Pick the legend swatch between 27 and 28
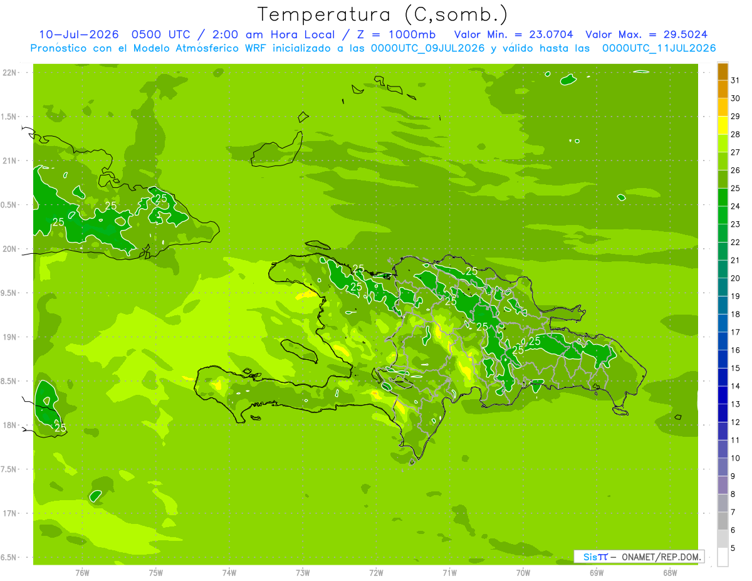Viewport: 752px width, 581px height. click(723, 144)
